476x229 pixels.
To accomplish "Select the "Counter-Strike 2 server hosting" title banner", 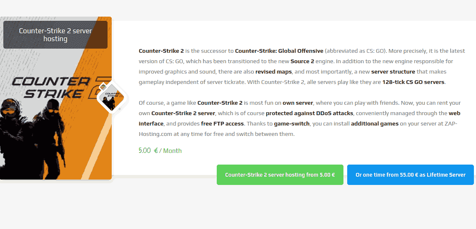I will (x=55, y=35).
